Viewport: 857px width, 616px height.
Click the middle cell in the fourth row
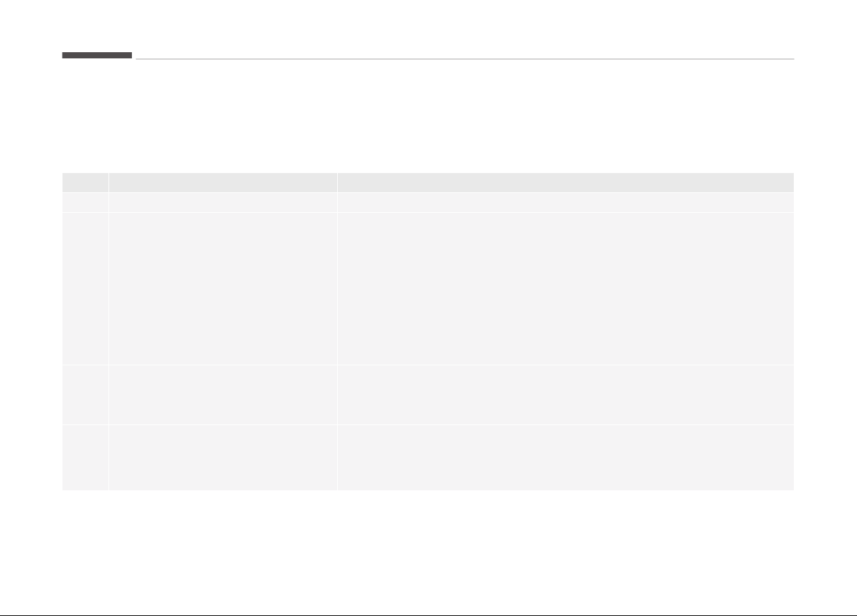[222, 395]
